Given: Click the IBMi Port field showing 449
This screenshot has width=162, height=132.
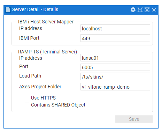Looking at the screenshot, I should 115,38.
